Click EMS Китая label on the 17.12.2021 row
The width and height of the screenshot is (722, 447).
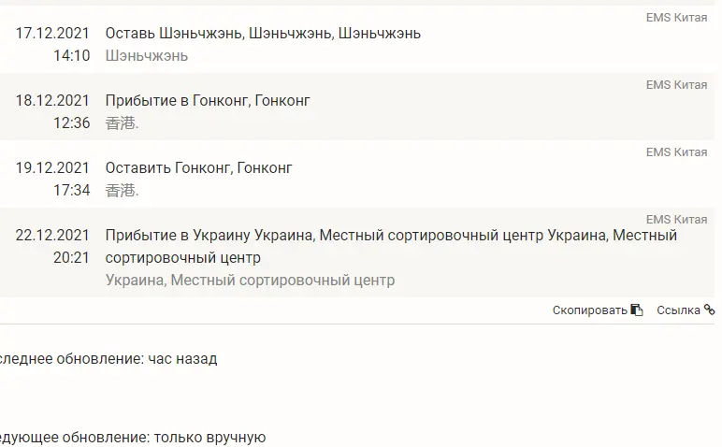coord(676,18)
